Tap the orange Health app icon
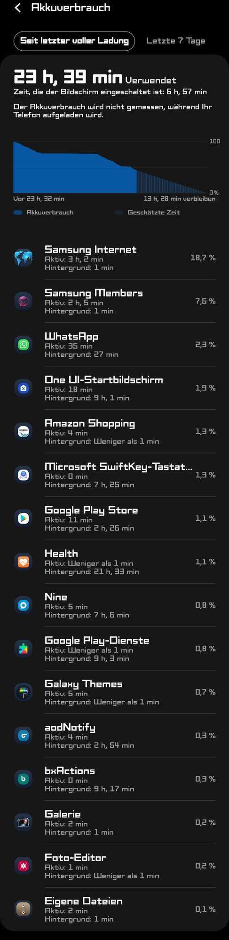Viewport: 229px width, 940px height. [24, 562]
